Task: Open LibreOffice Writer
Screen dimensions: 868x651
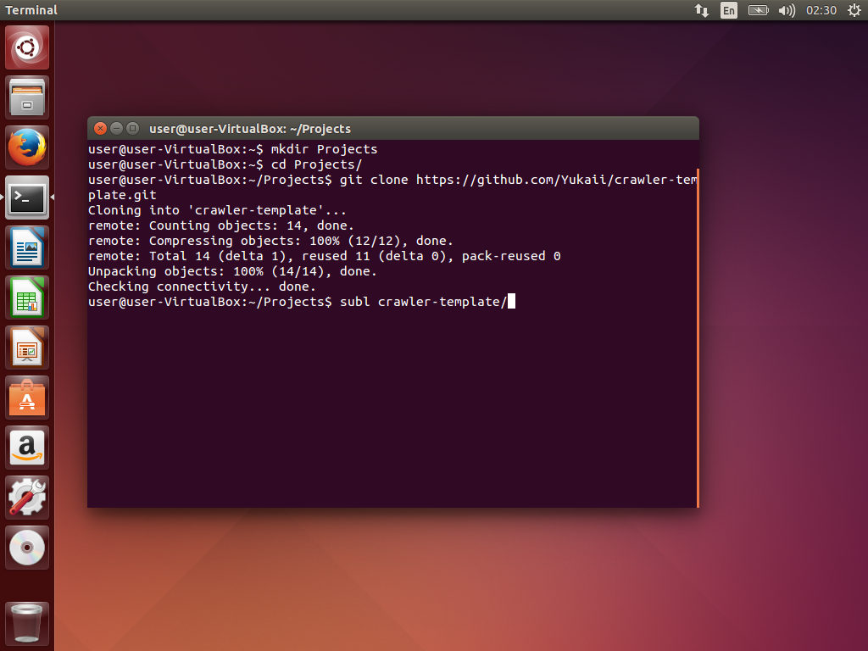Action: [27, 248]
